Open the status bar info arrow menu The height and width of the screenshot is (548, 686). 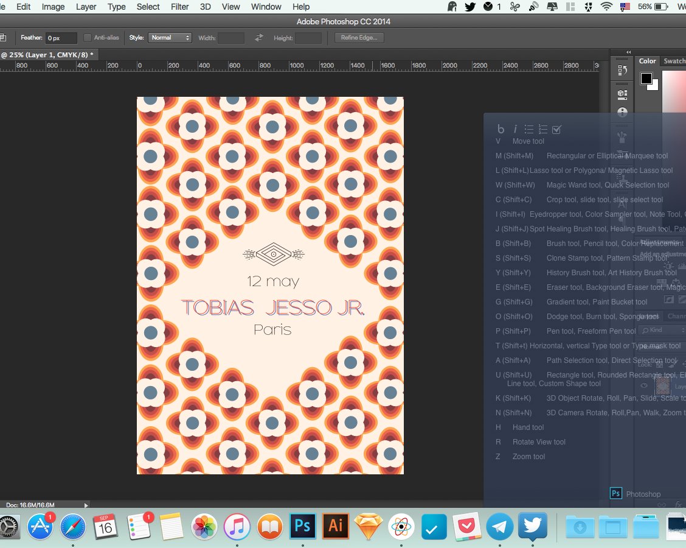click(x=86, y=505)
